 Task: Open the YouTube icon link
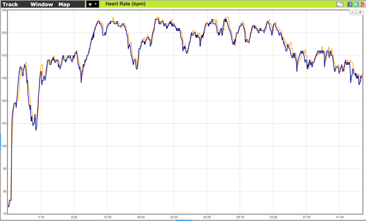[362, 4]
